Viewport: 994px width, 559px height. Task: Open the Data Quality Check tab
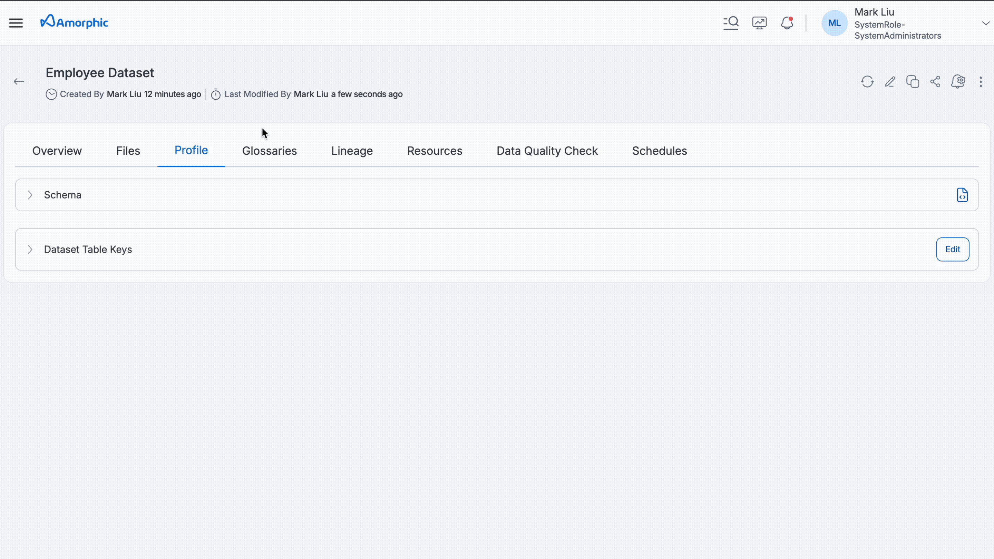[x=547, y=151]
